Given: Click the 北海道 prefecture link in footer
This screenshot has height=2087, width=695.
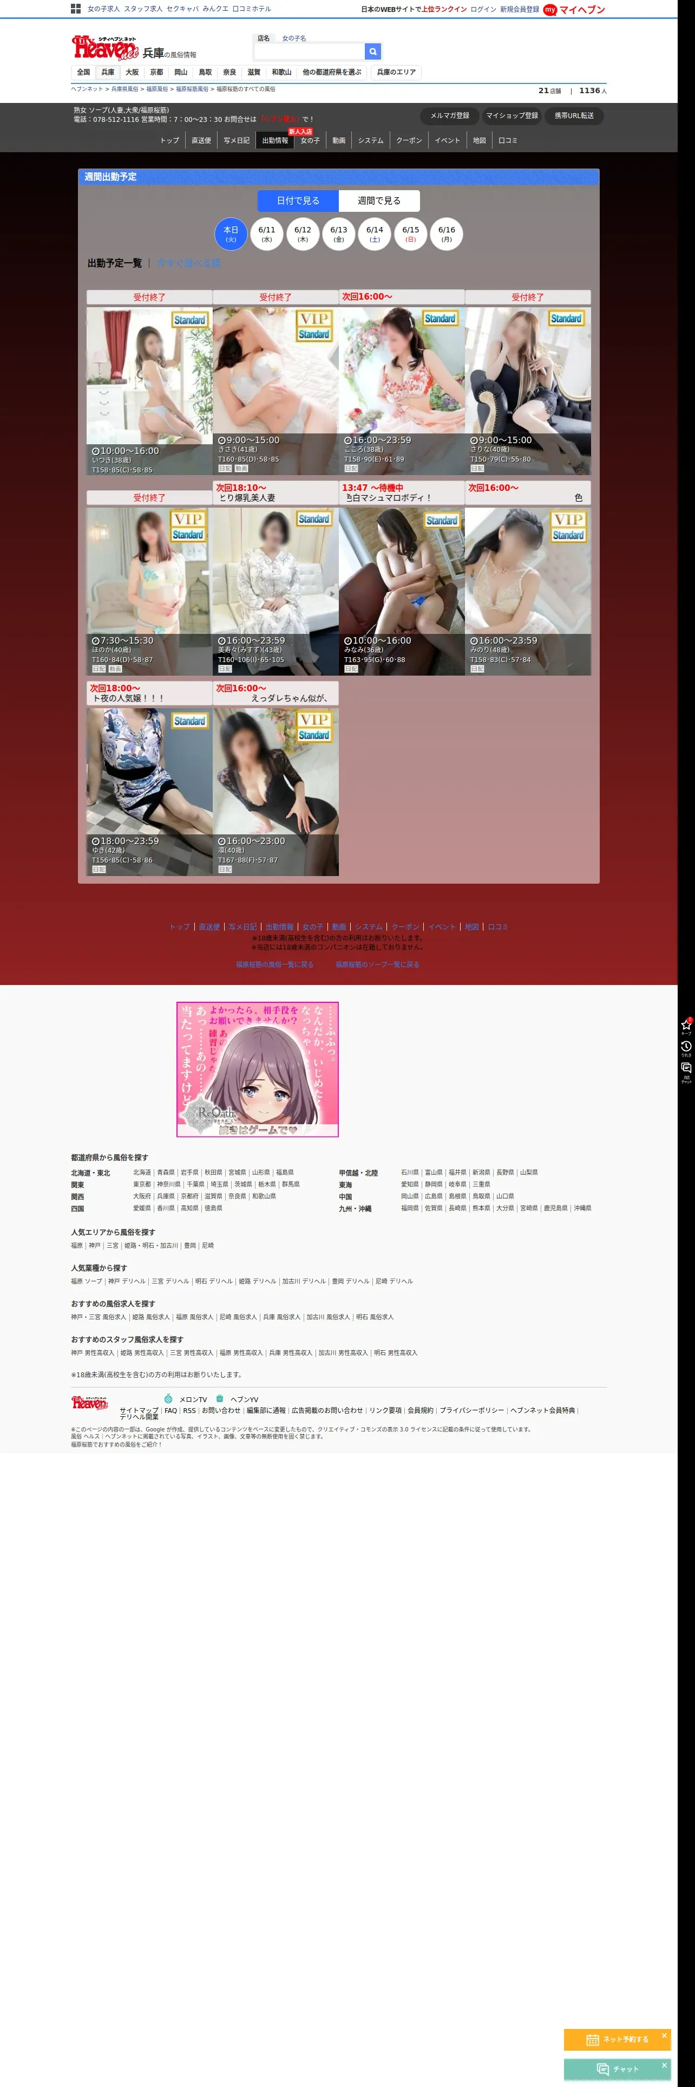Looking at the screenshot, I should tap(142, 1172).
